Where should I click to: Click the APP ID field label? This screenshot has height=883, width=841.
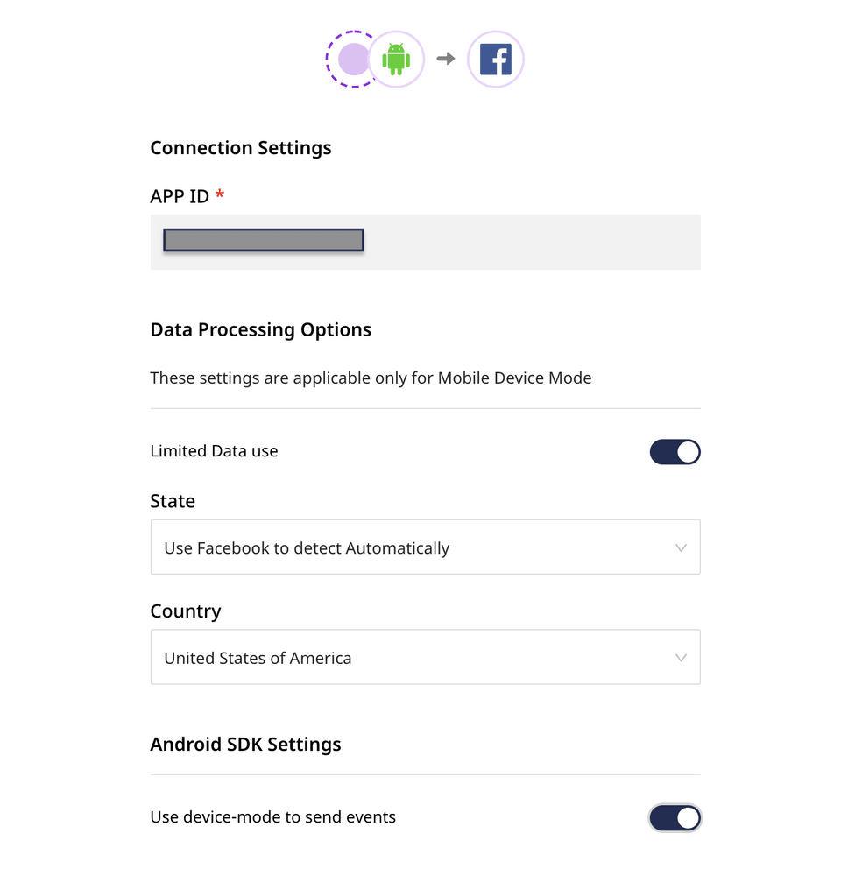pyautogui.click(x=180, y=196)
